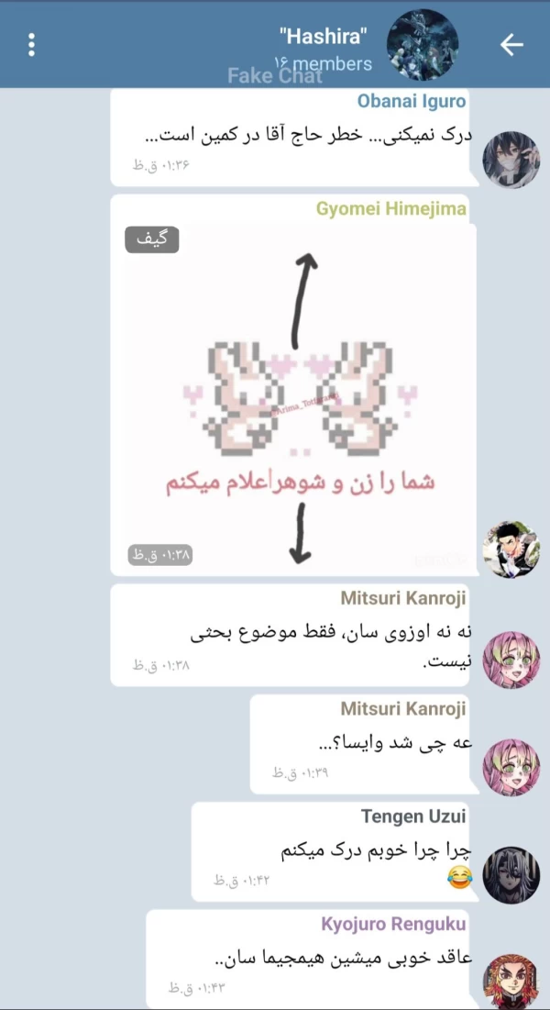Tap Mitsuri Kanroji's avatar beside first message
The width and height of the screenshot is (550, 1010).
tap(511, 660)
